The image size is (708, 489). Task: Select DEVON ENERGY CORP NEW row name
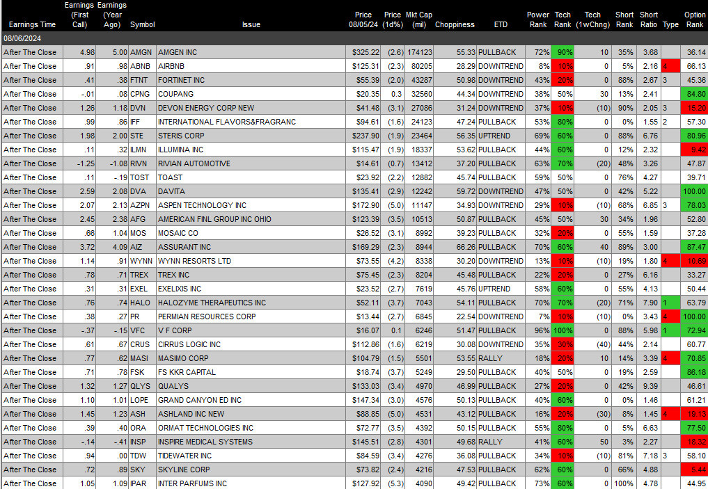click(x=206, y=109)
